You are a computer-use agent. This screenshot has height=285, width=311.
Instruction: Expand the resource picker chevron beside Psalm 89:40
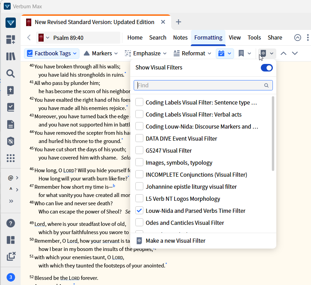(48, 38)
